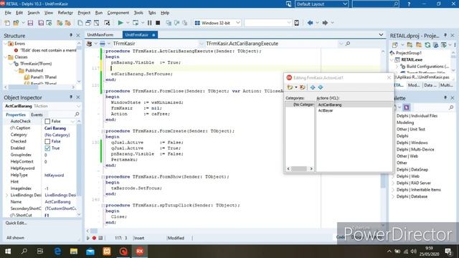
Task: Click the Add file to project icon
Action: click(60, 23)
